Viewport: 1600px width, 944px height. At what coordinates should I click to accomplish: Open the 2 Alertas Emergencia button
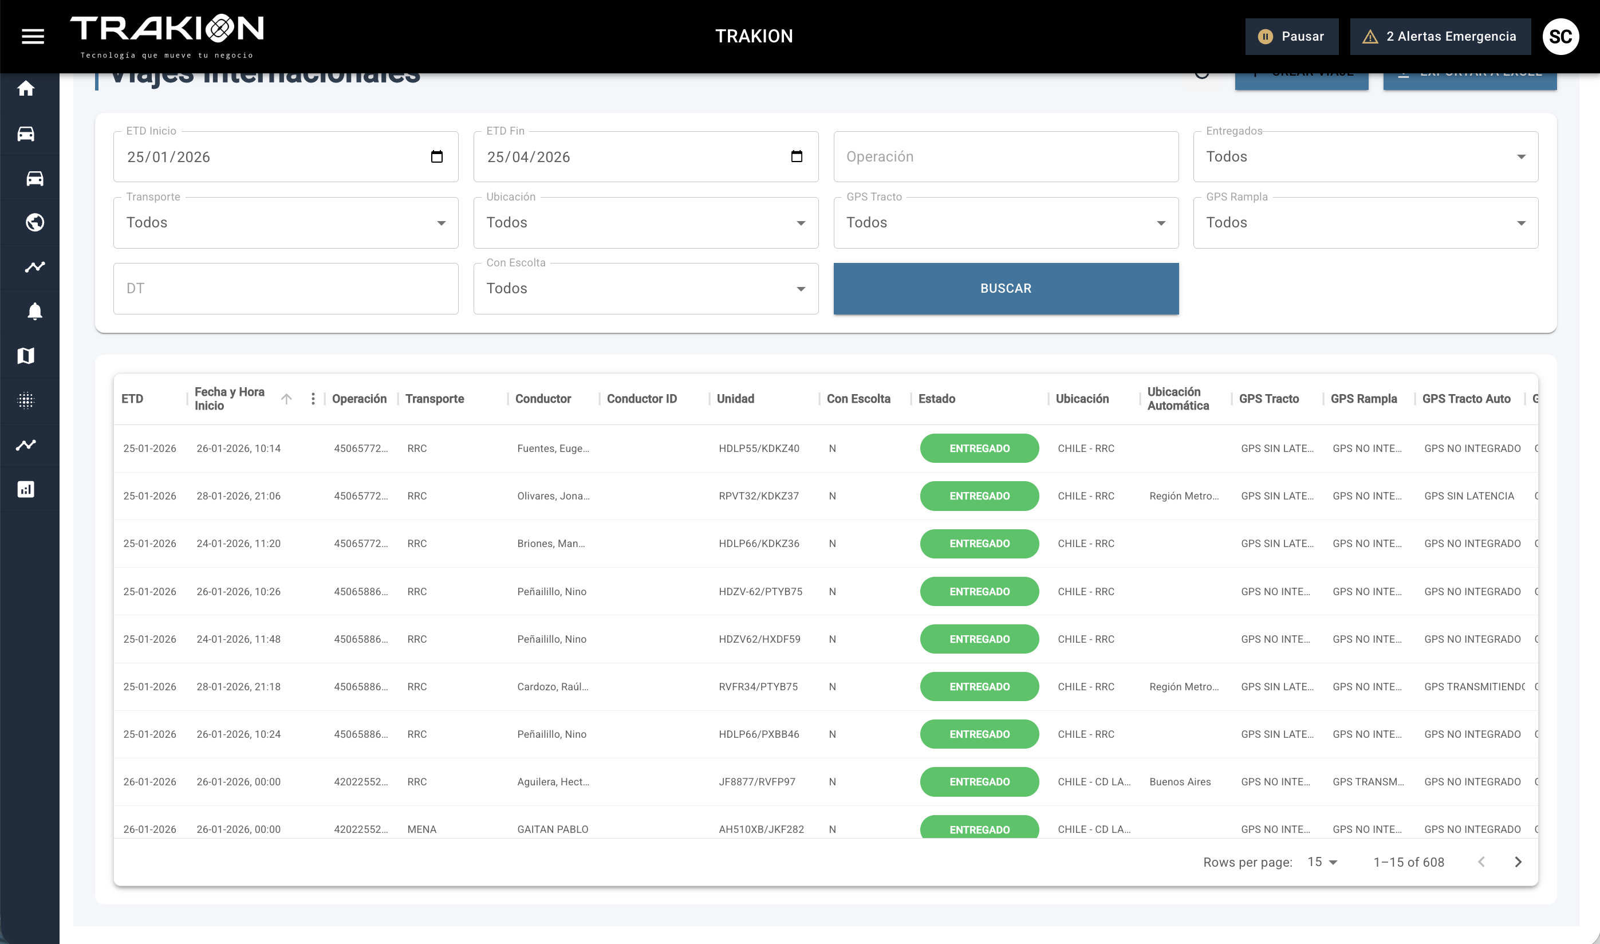pos(1439,36)
